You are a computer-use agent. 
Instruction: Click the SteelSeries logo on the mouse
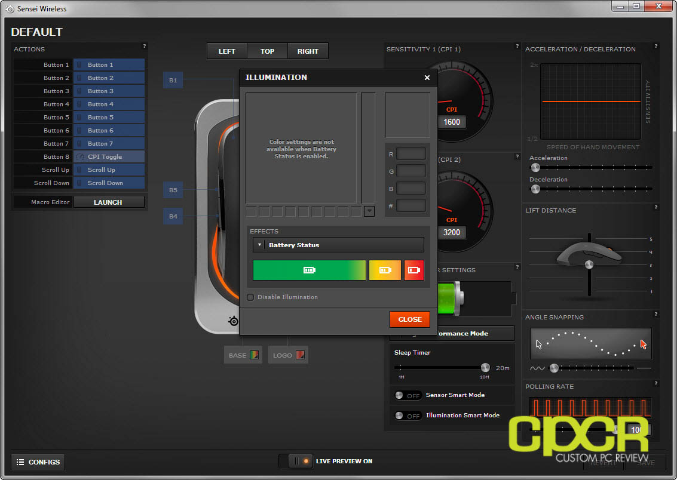[x=233, y=321]
